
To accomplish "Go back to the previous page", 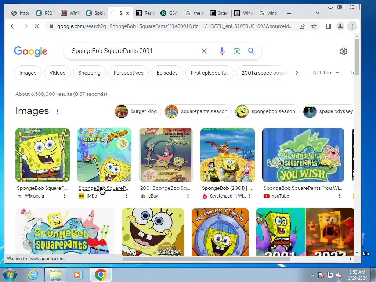I will [x=13, y=26].
